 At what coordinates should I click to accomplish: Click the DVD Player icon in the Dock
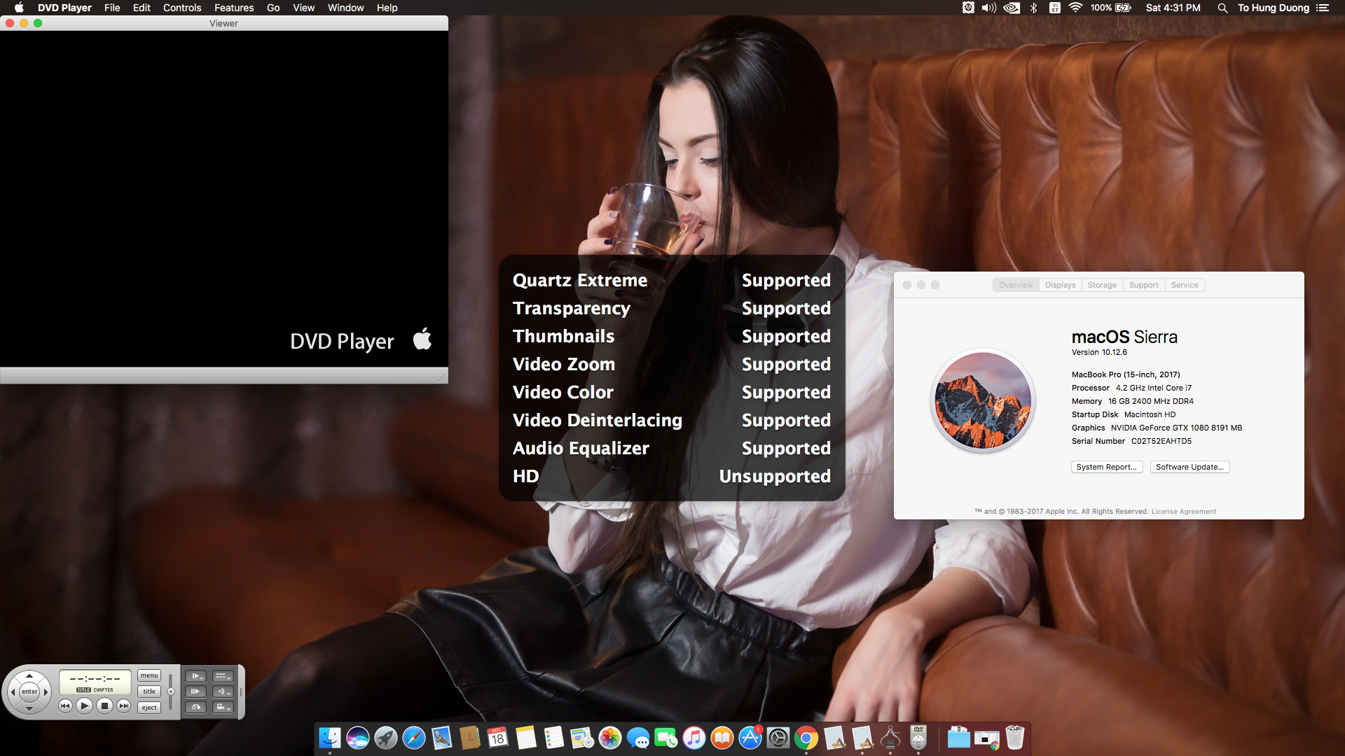point(918,738)
